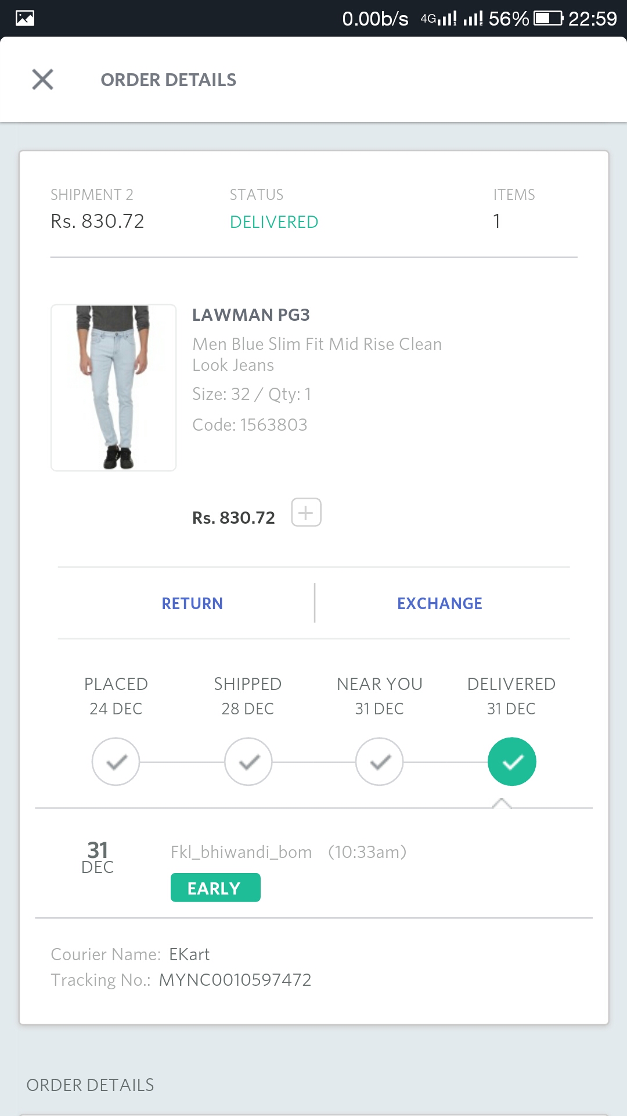
Task: Tap the SHIPPED 28 DEC label
Action: pyautogui.click(x=248, y=696)
